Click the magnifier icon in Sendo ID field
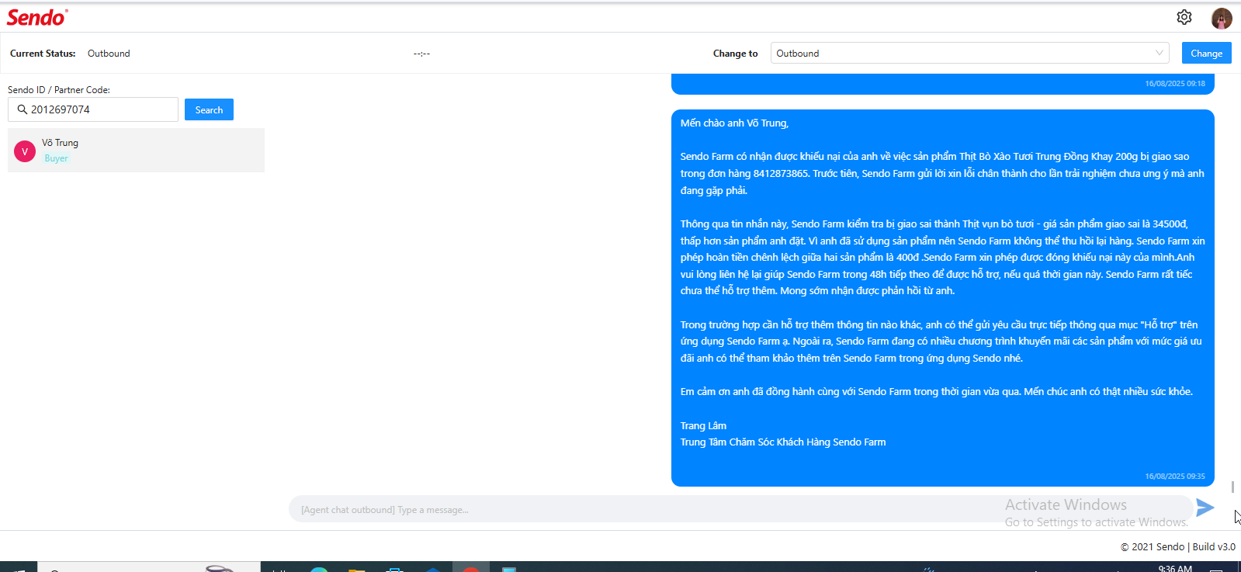The height and width of the screenshot is (572, 1241). [22, 109]
